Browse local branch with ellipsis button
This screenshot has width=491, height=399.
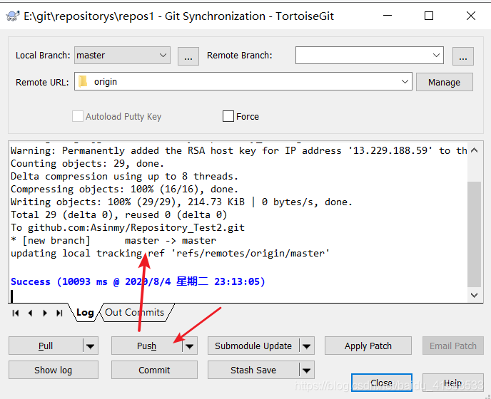coord(188,56)
